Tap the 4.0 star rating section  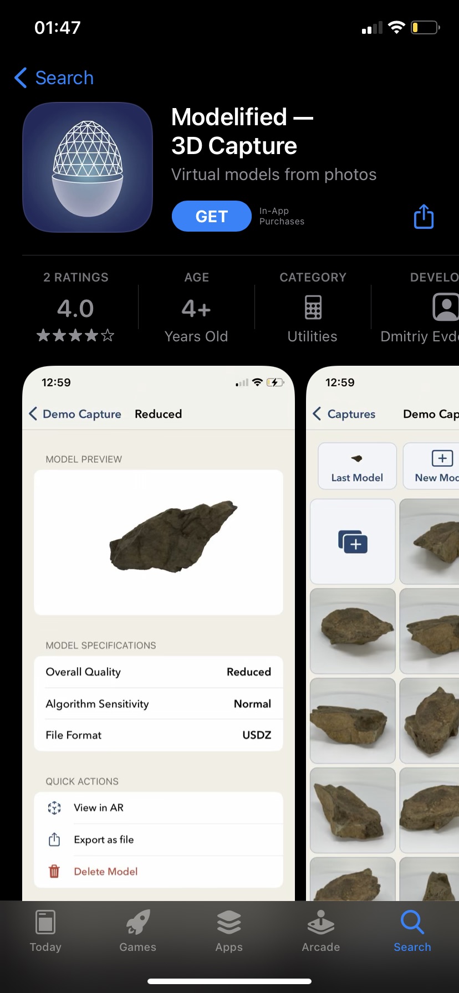pos(76,308)
